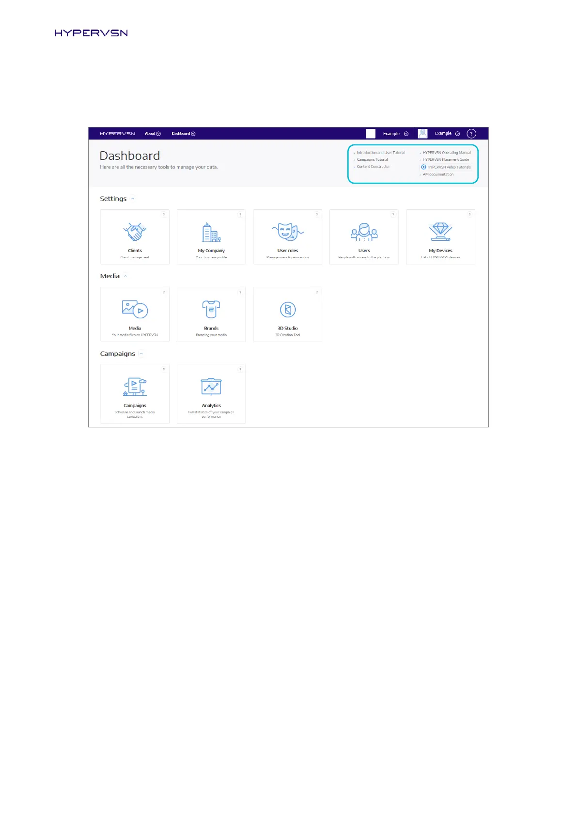Open the Campaigns presentation icon
This screenshot has width=577, height=816.
coord(135,387)
